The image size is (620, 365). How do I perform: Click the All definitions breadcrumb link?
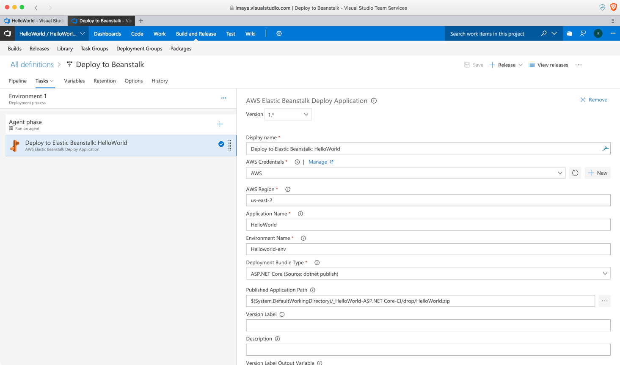pos(32,64)
